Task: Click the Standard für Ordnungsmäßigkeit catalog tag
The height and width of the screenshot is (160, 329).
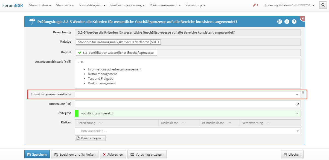Action: point(118,42)
